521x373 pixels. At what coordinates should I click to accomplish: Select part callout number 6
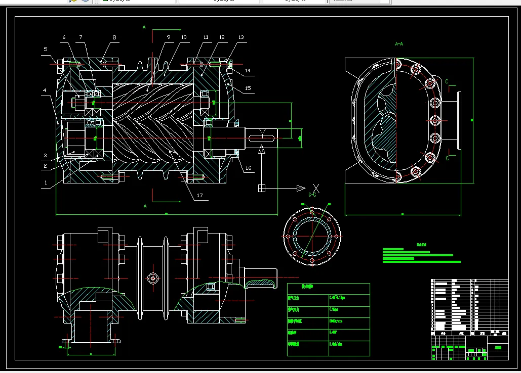pyautogui.click(x=64, y=37)
